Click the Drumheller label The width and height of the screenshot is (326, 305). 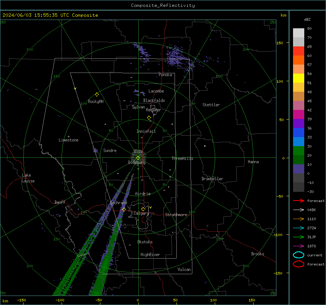(212, 179)
